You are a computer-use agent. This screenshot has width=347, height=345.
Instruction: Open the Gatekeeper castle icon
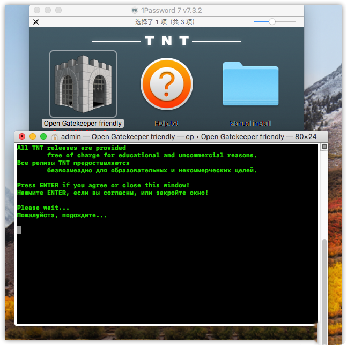tap(83, 83)
